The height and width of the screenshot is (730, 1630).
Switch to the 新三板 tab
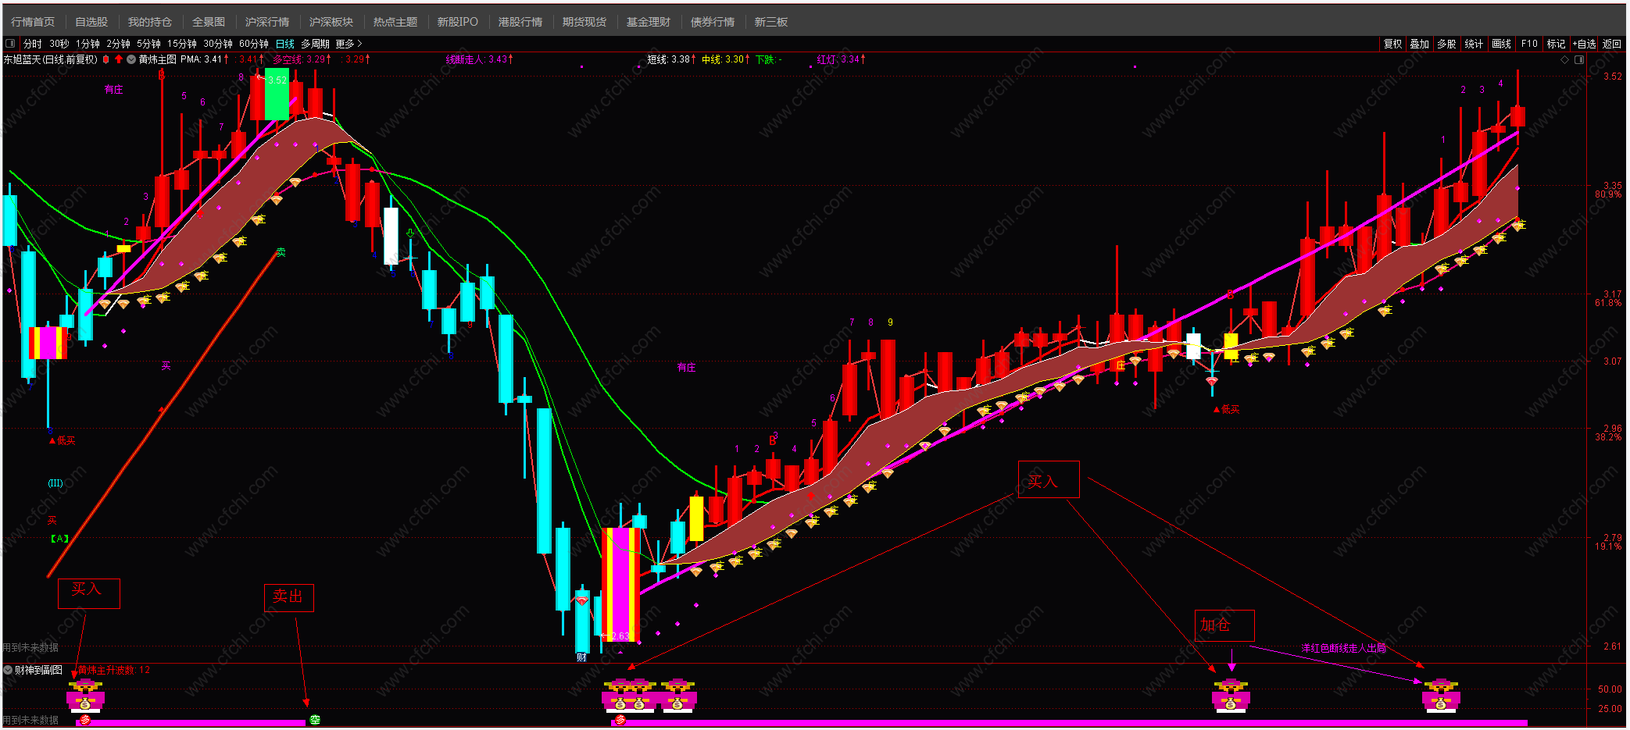coord(771,22)
